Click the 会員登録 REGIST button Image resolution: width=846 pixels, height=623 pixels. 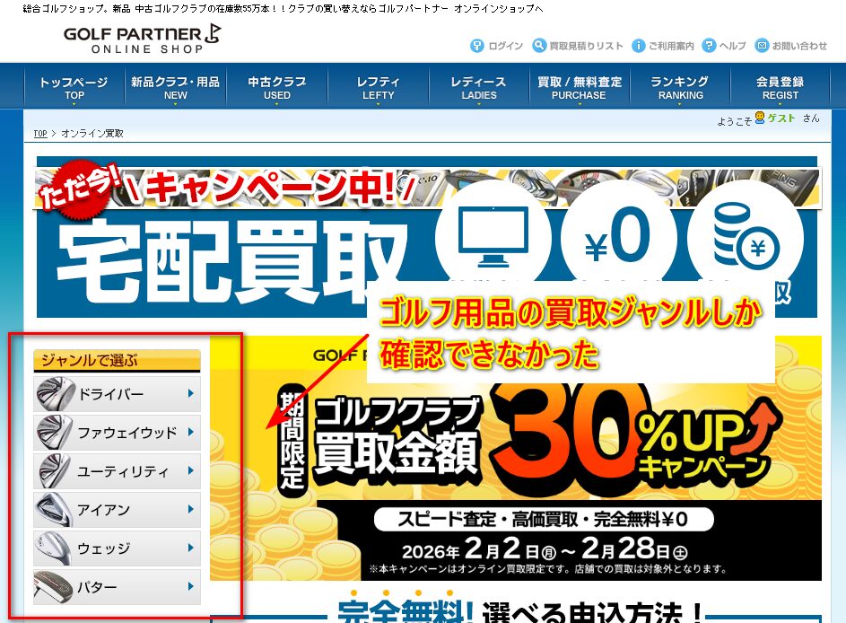click(780, 87)
